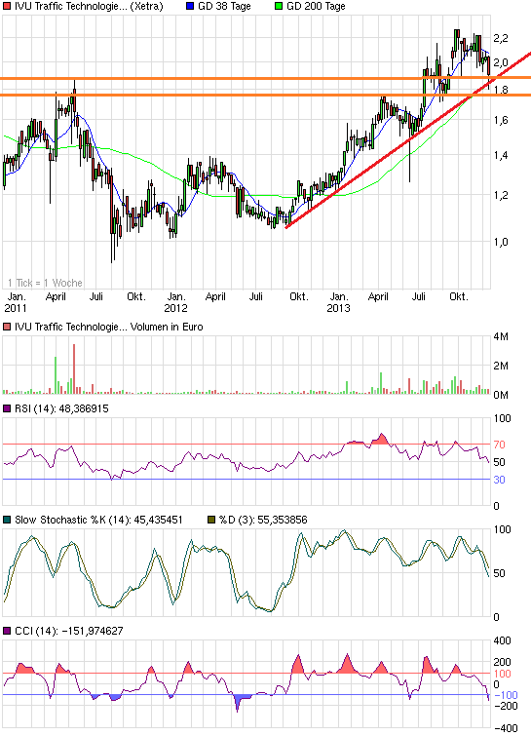Select the '%D (3): 55,353856' value
The width and height of the screenshot is (531, 736).
pos(263,520)
